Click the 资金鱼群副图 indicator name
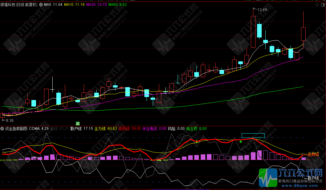 [16, 129]
